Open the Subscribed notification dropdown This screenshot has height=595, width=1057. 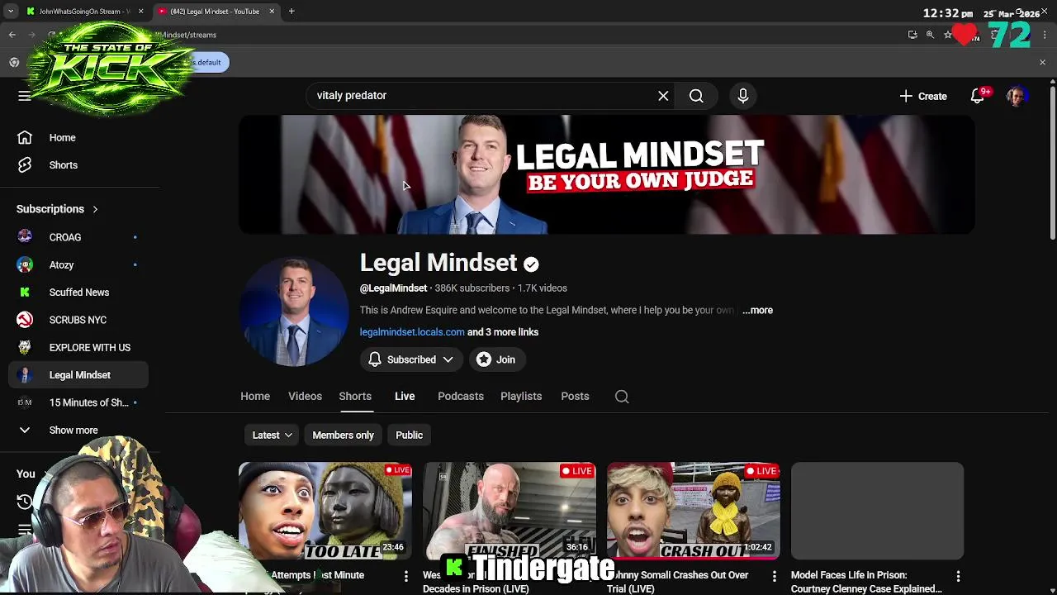coord(410,359)
